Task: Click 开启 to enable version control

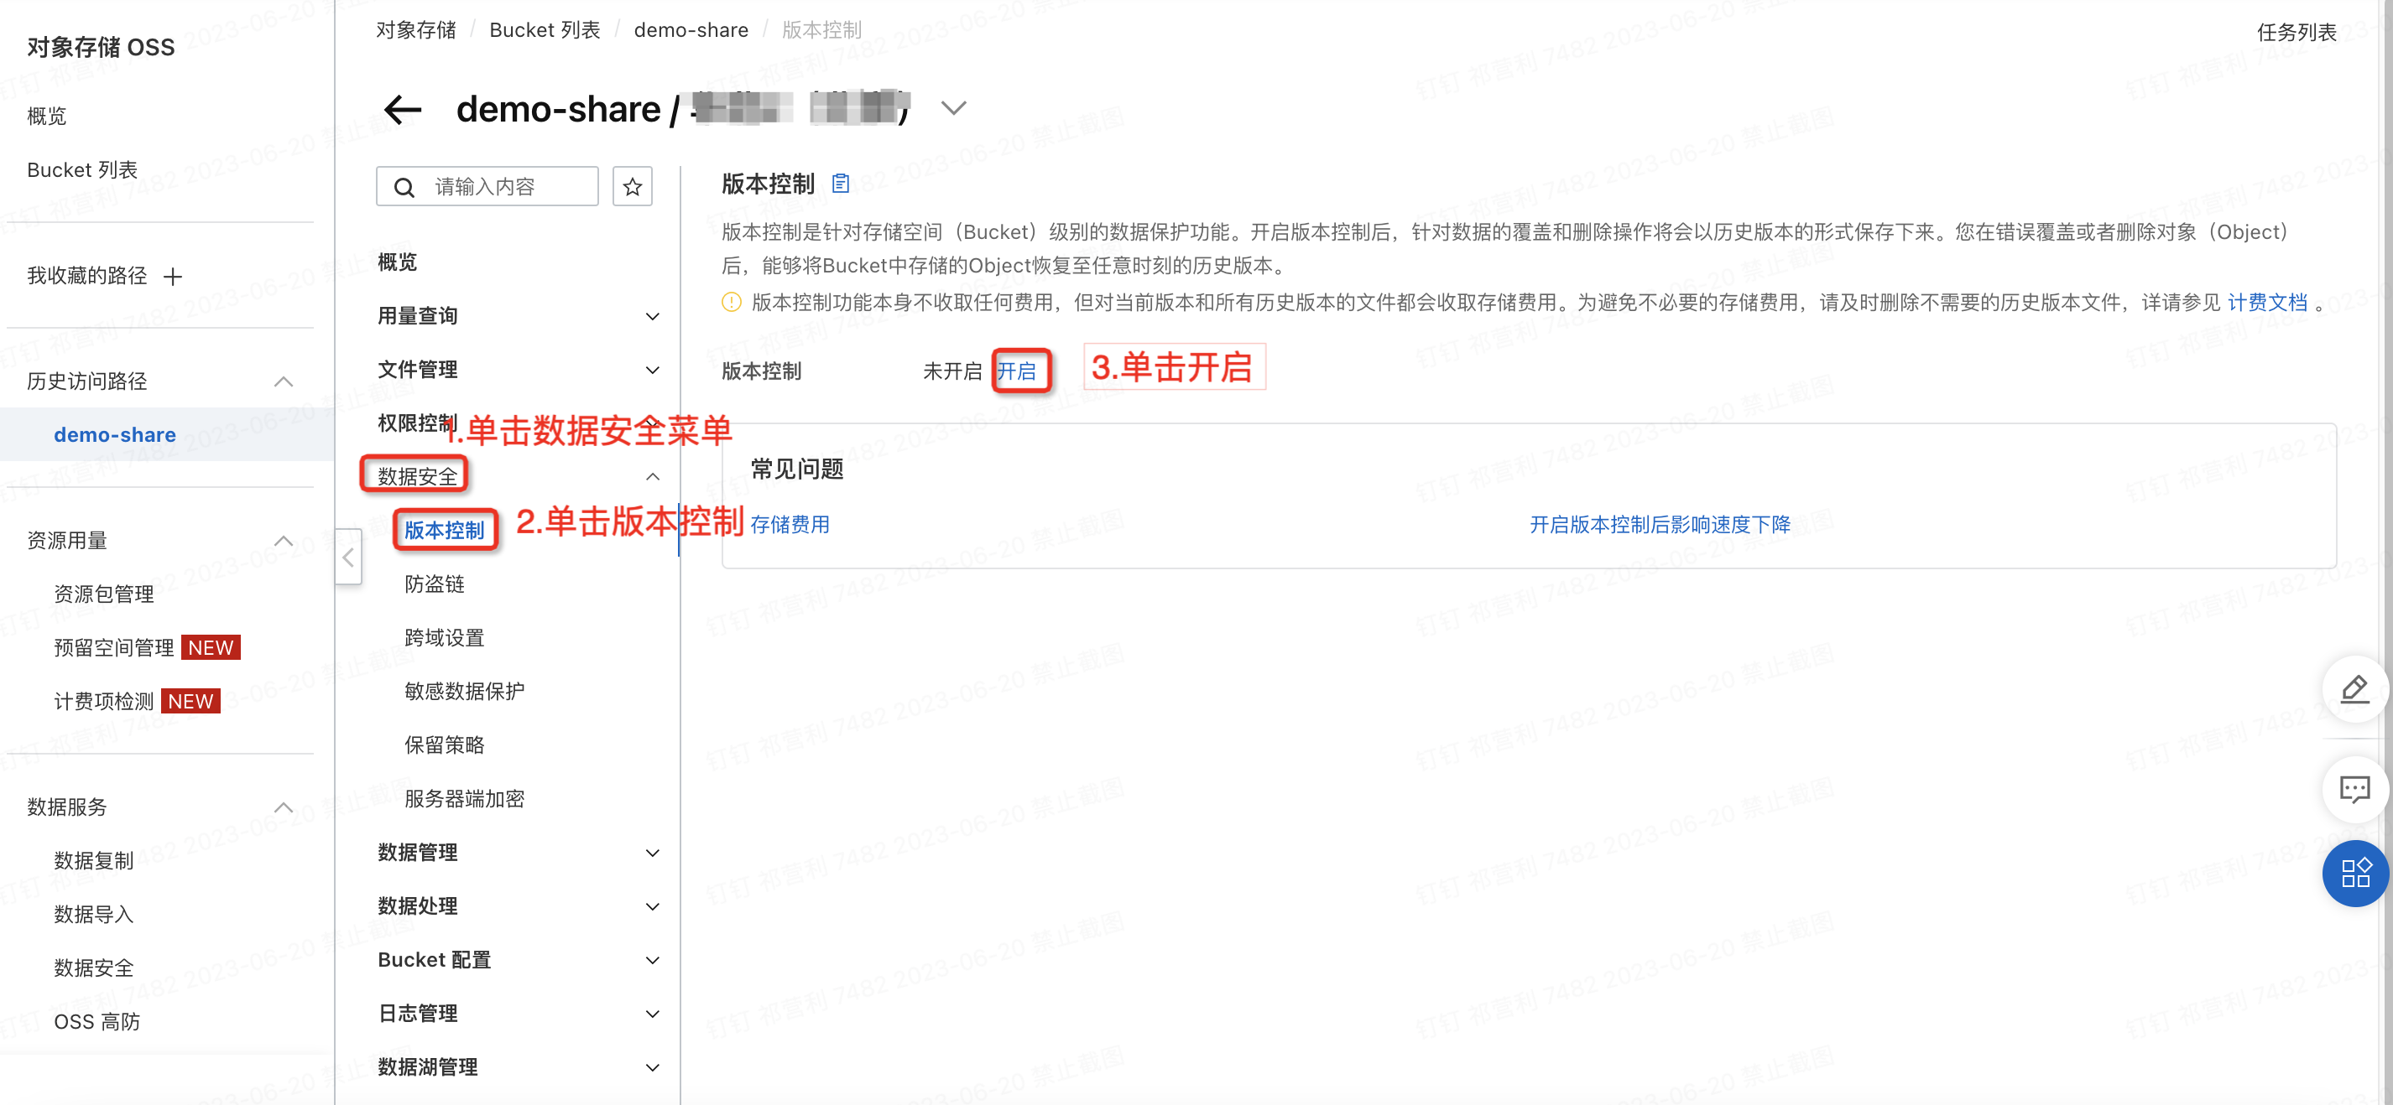Action: pyautogui.click(x=1016, y=371)
